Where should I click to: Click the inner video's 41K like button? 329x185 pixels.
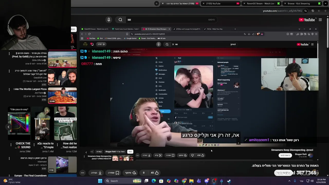(x=201, y=155)
